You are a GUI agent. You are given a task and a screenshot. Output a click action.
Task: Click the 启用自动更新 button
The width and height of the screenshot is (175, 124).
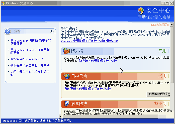coord(158,94)
